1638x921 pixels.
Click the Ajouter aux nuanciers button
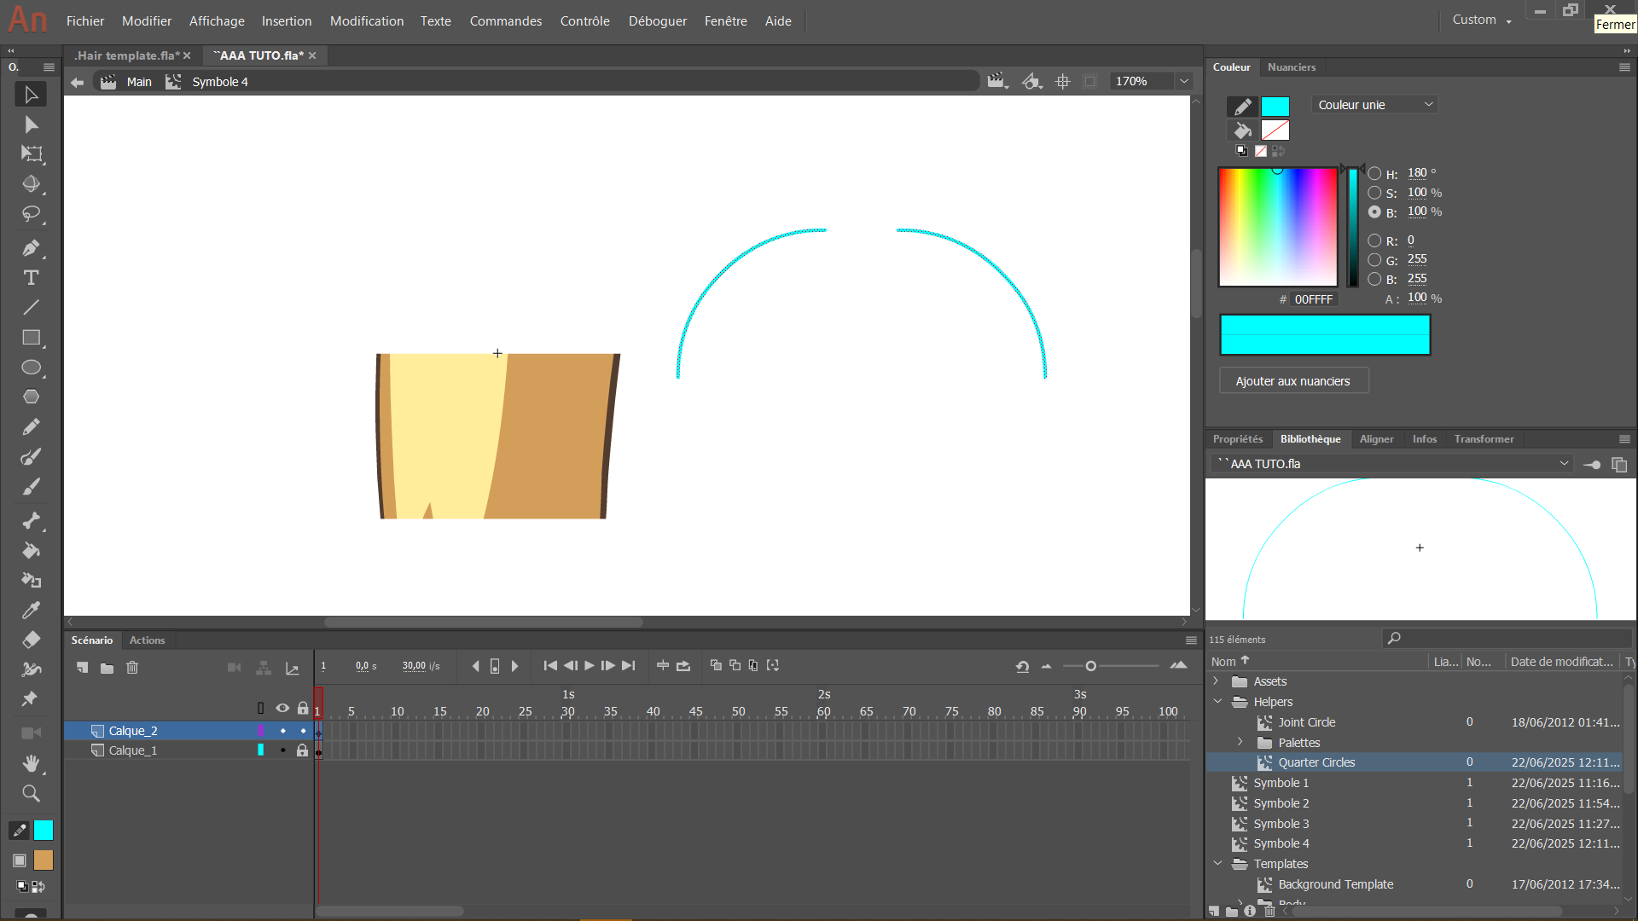click(x=1292, y=381)
